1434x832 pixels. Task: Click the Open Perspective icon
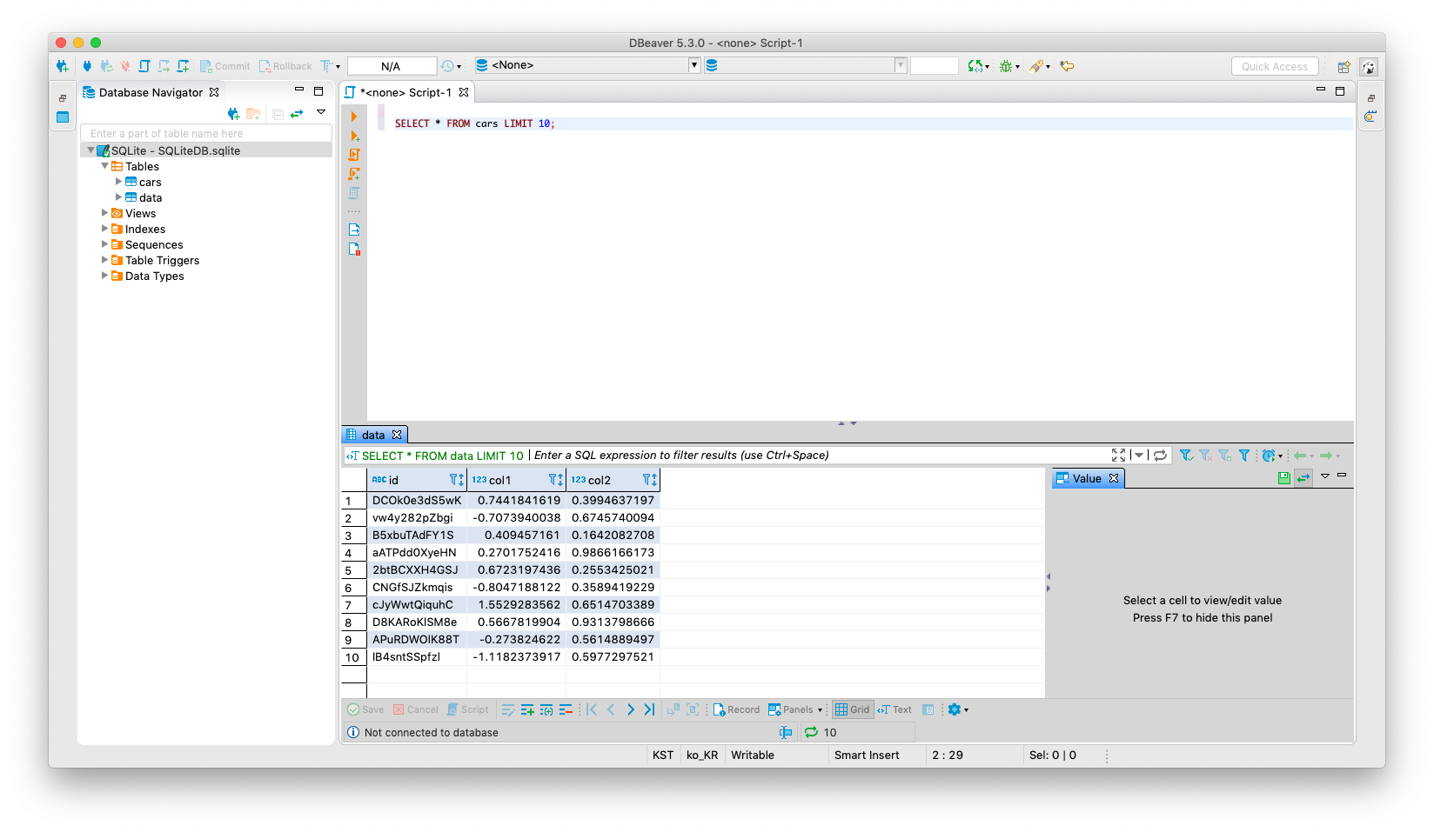1344,67
